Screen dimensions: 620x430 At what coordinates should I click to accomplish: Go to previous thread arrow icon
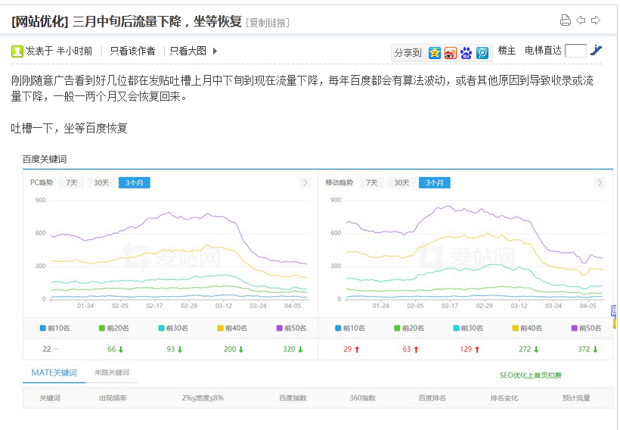[581, 20]
